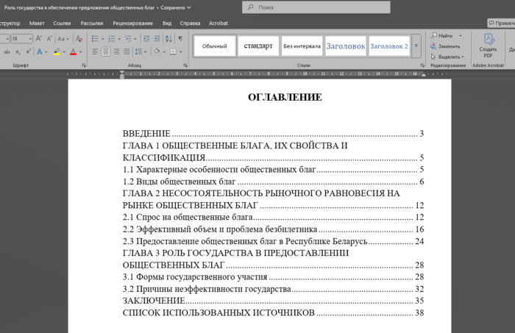The width and height of the screenshot is (515, 333).
Task: Align text left
Action: (x=95, y=52)
